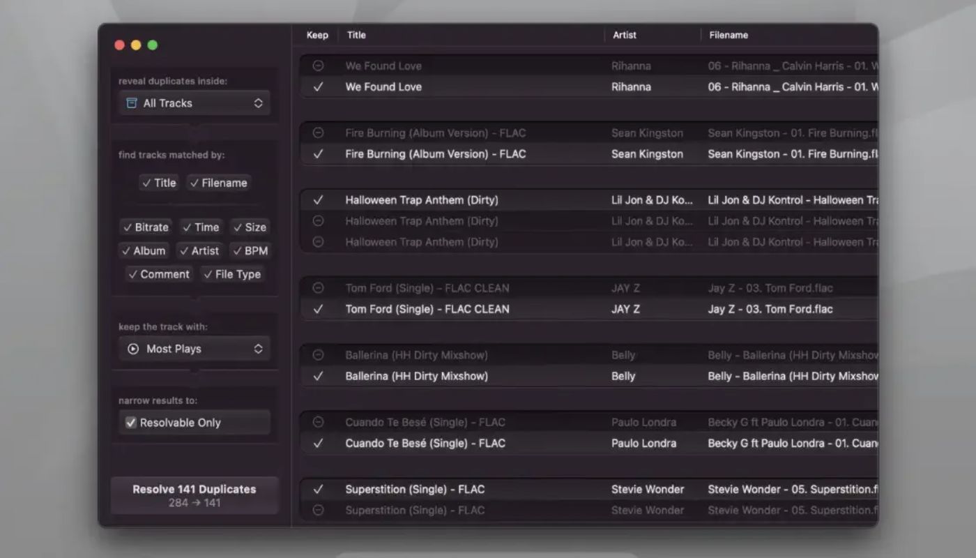This screenshot has height=558, width=976.
Task: Click the Resolve 141 Duplicates button
Action: 195,495
